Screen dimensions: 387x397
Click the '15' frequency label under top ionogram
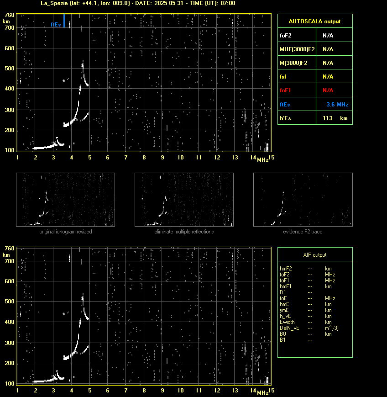[272, 158]
